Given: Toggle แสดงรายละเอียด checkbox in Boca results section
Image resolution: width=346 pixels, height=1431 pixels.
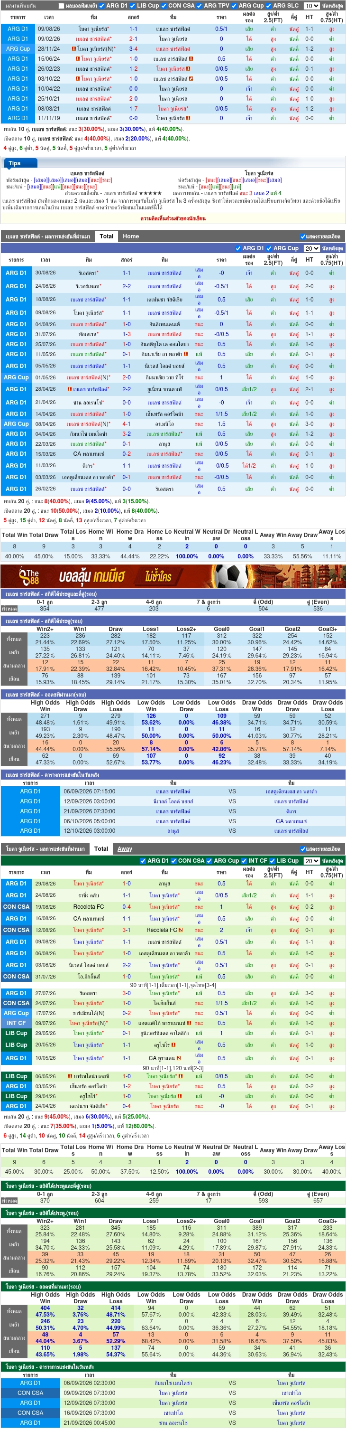Looking at the screenshot, I should point(303,849).
